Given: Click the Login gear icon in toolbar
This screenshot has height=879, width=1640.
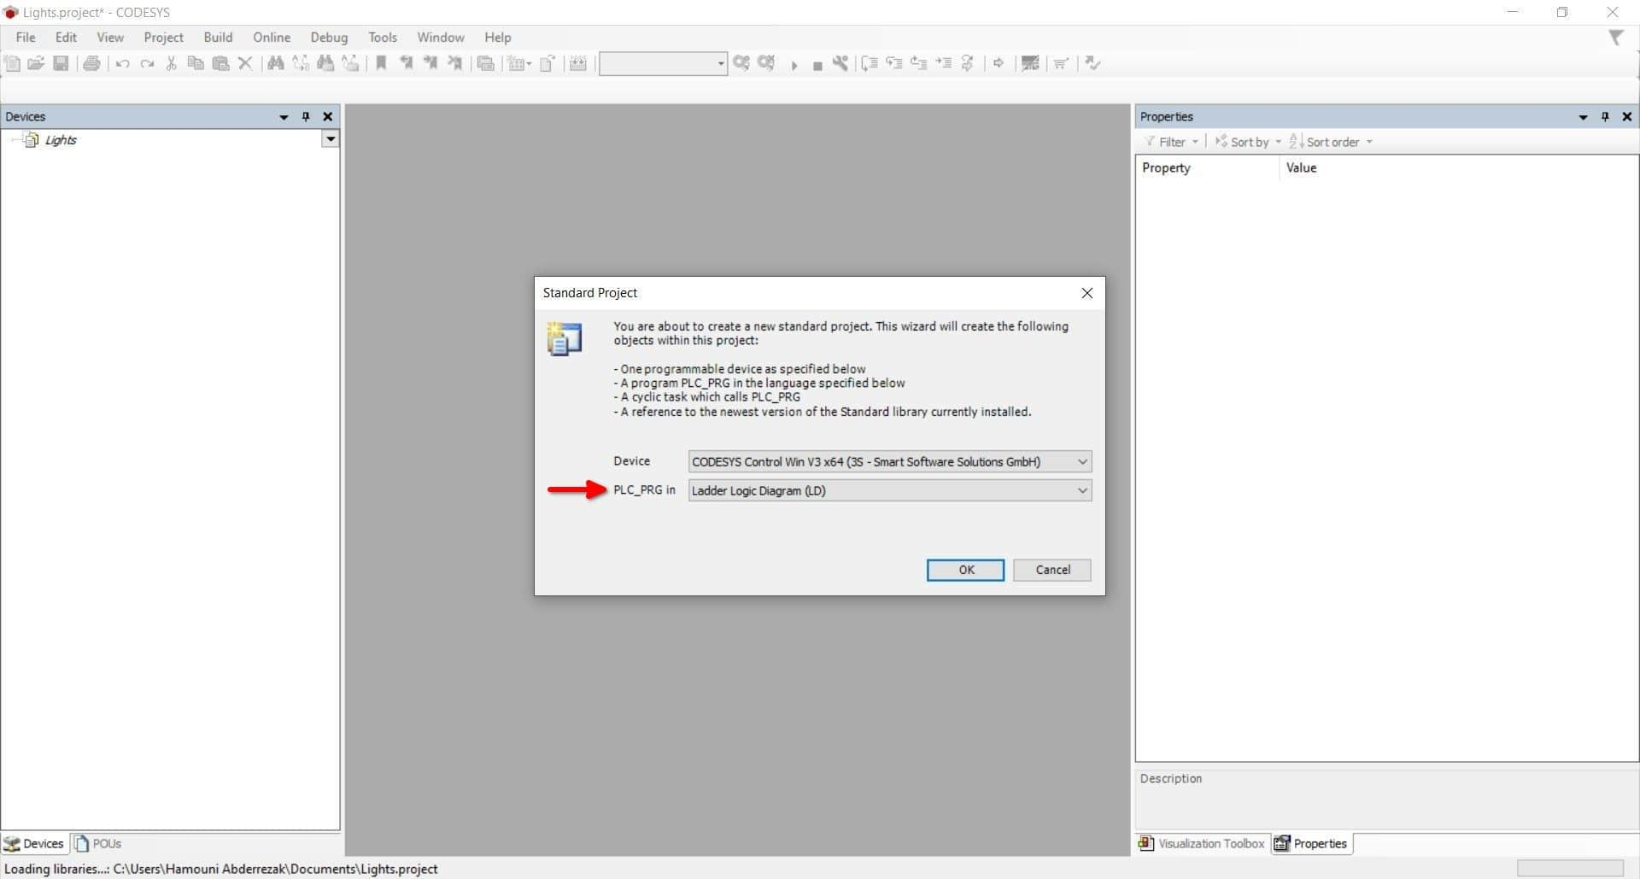Looking at the screenshot, I should click(741, 63).
